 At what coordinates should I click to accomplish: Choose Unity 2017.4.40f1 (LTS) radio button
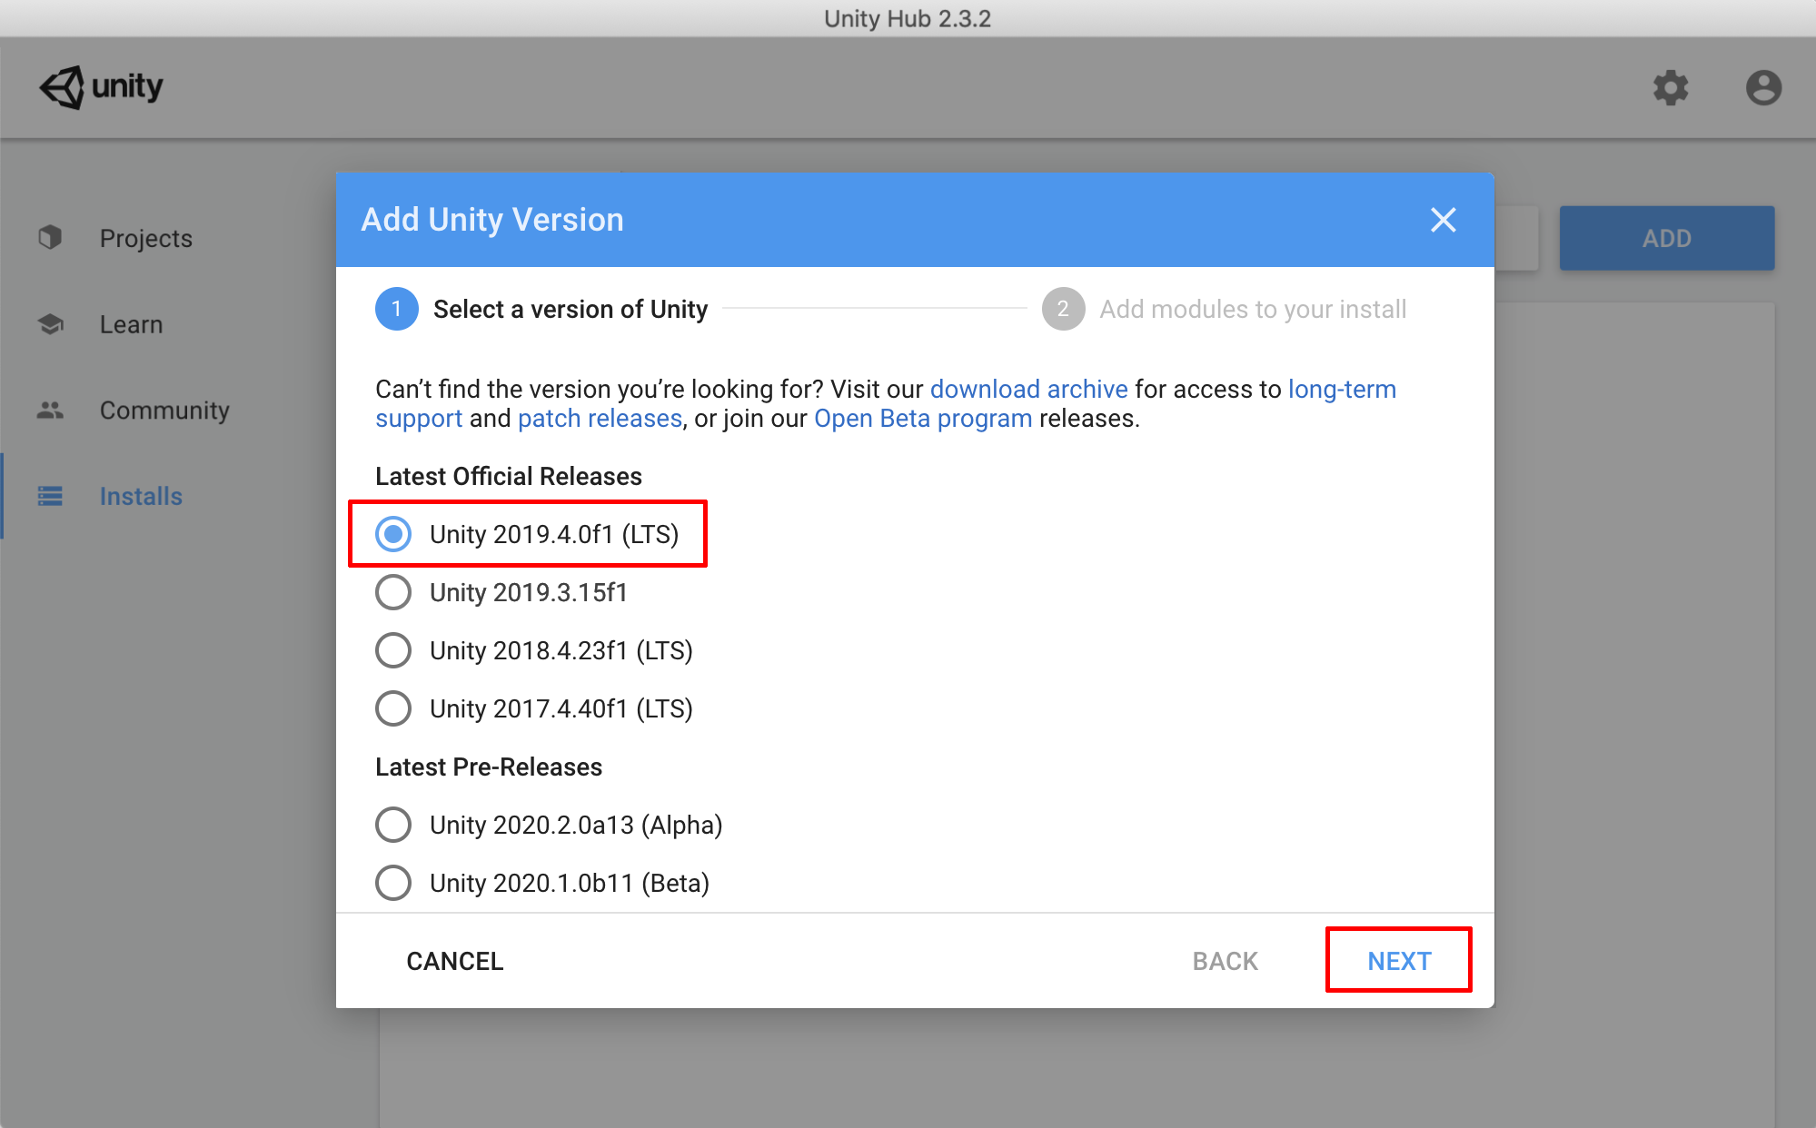[x=393, y=708]
